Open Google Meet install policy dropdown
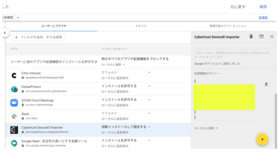The height and width of the screenshot is (152, 279). pos(149,140)
